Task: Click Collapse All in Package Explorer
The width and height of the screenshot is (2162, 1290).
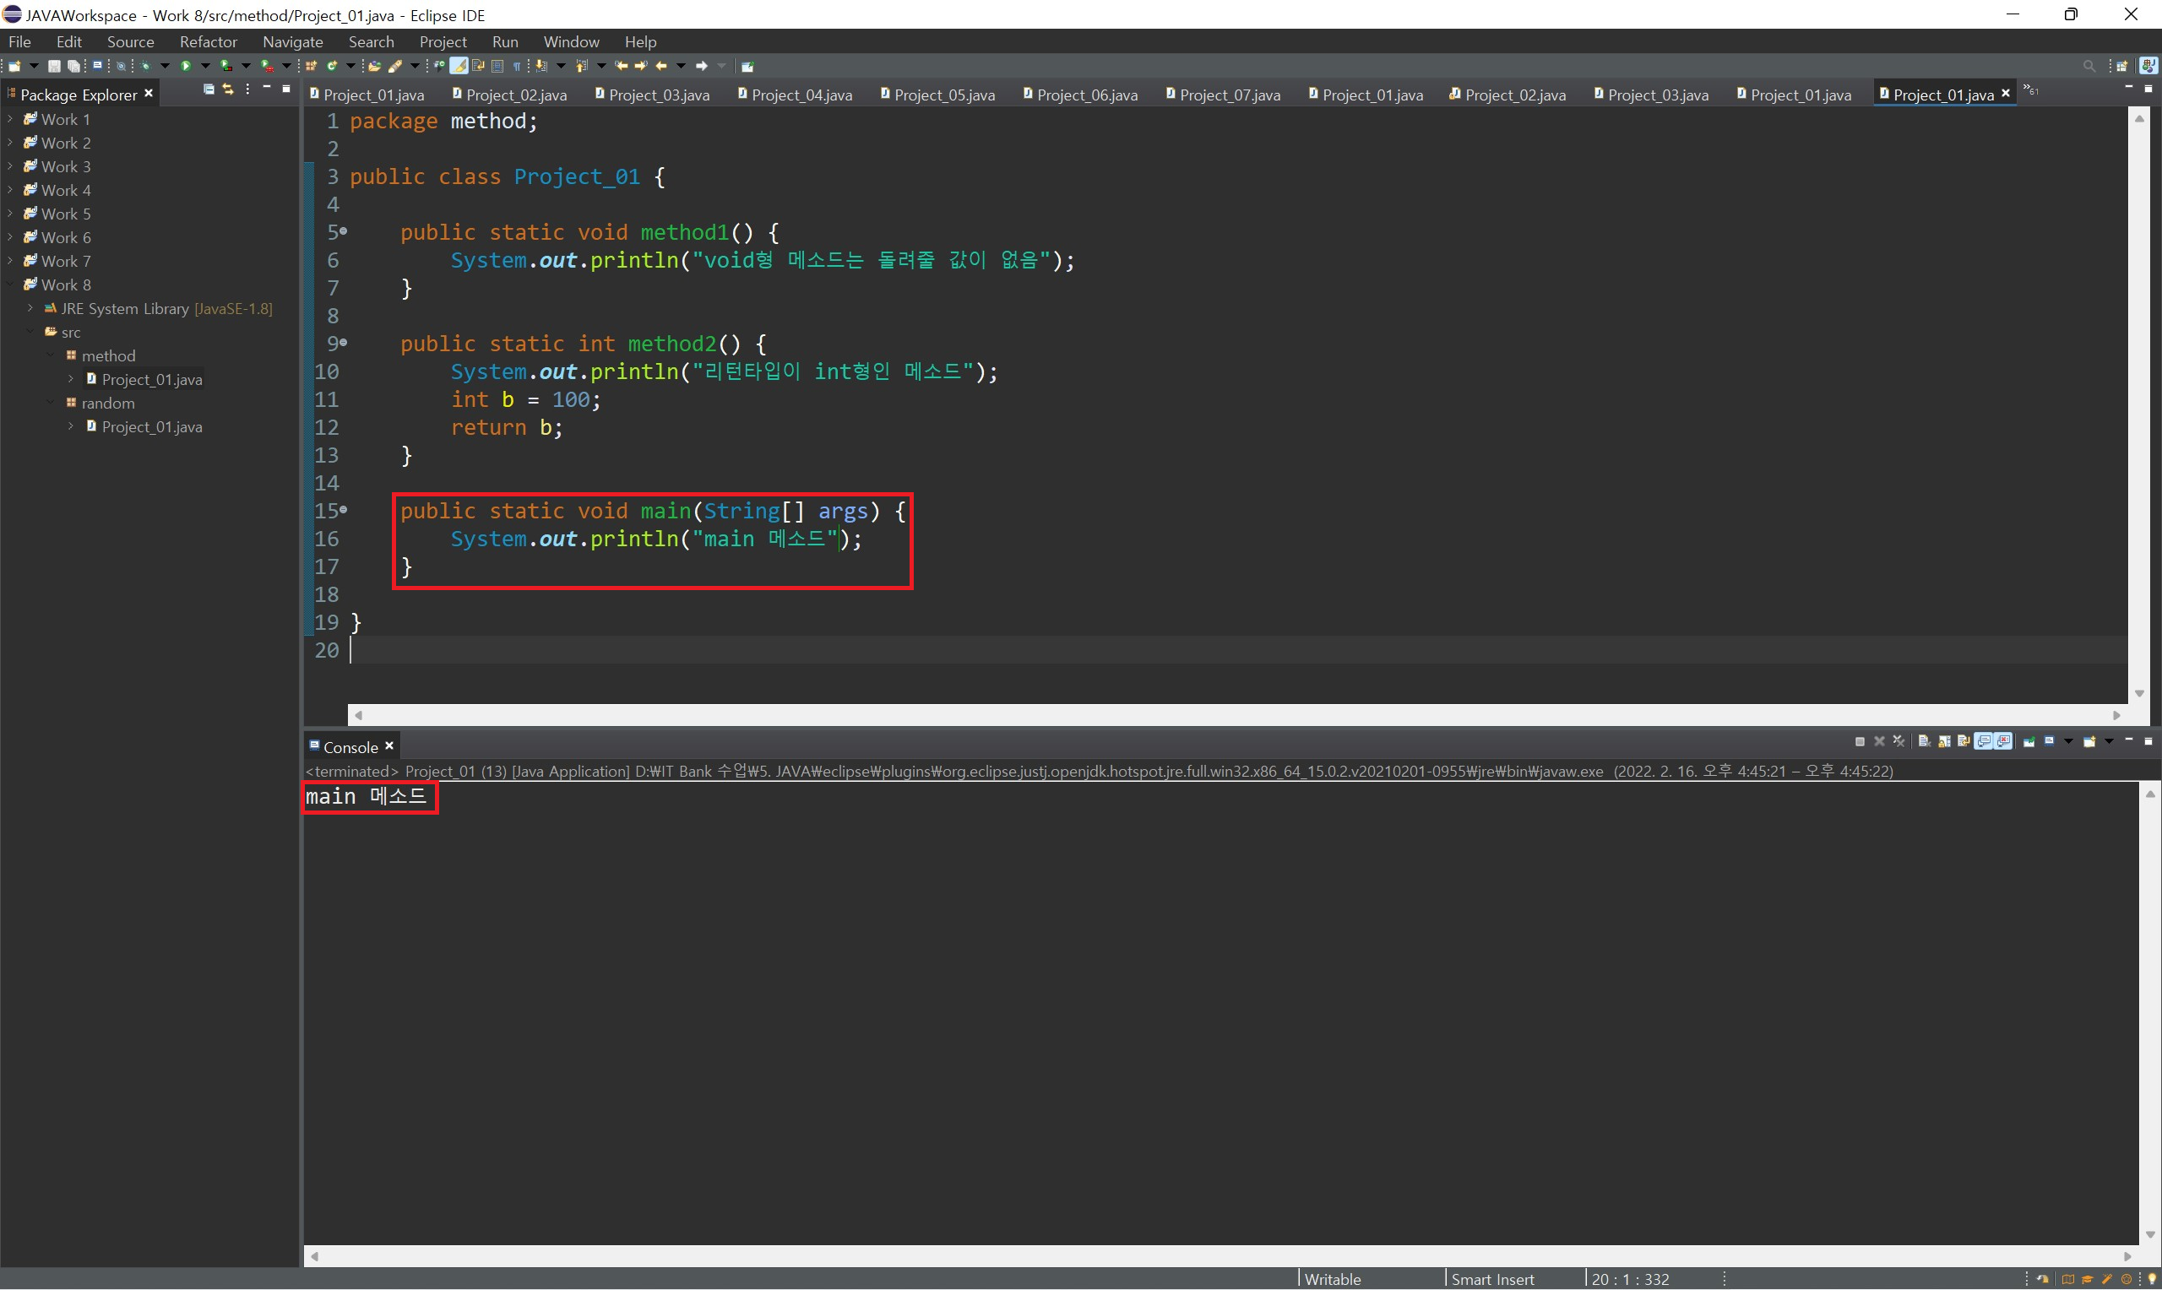Action: (209, 89)
